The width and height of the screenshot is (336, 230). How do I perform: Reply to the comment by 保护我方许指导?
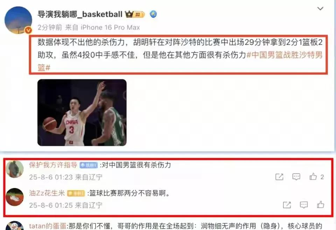tap(296, 177)
